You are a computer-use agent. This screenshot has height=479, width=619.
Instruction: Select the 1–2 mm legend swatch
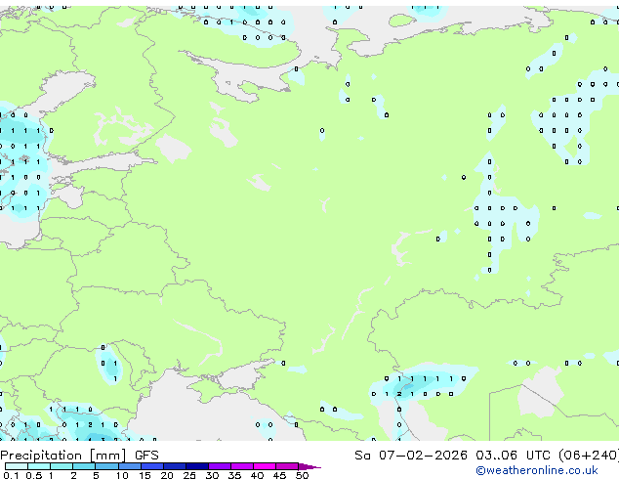coord(62,466)
